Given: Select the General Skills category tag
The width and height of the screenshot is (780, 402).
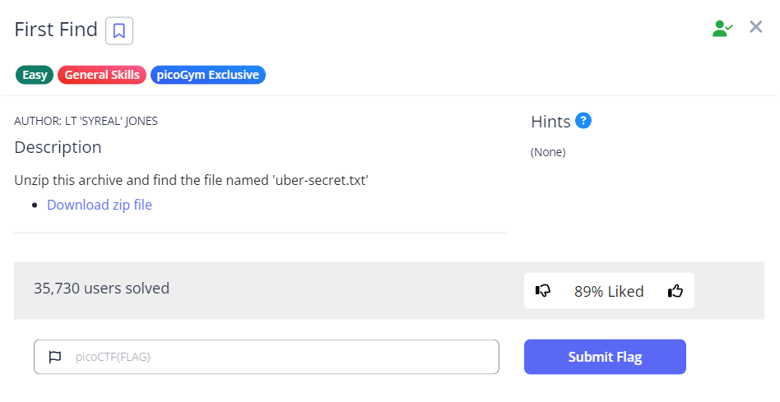Looking at the screenshot, I should point(102,75).
